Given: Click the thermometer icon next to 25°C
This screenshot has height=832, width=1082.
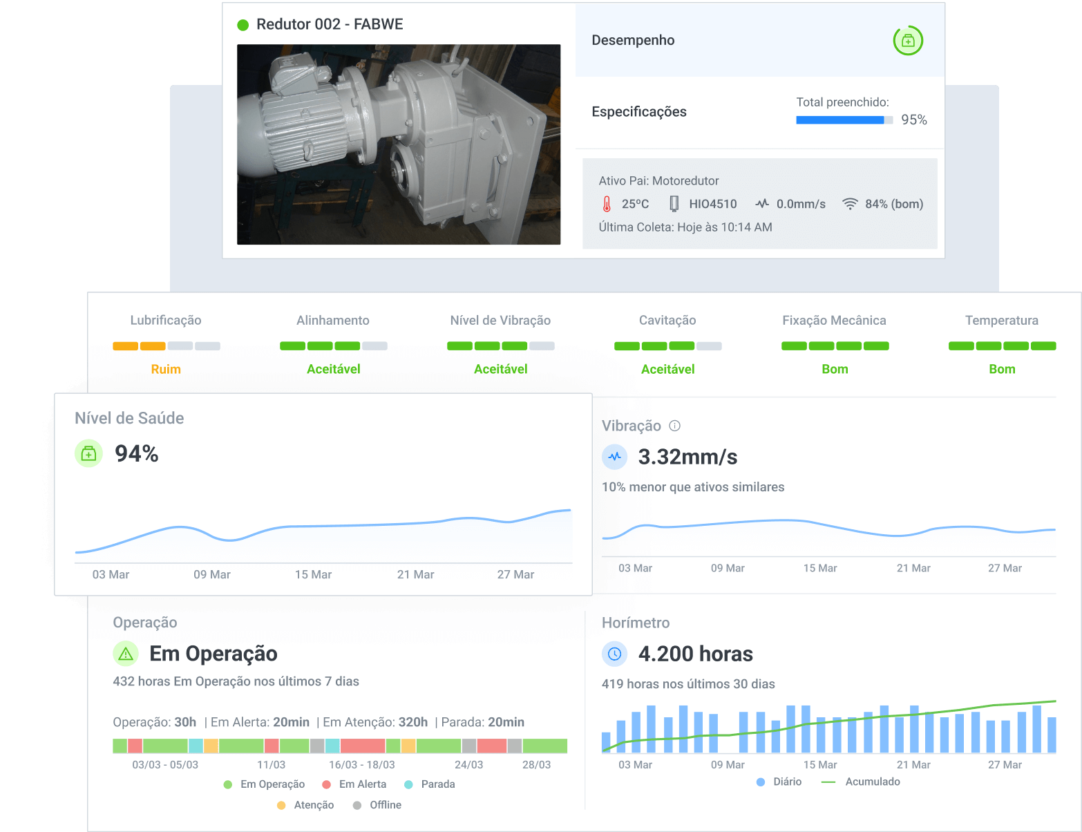Looking at the screenshot, I should (x=607, y=204).
